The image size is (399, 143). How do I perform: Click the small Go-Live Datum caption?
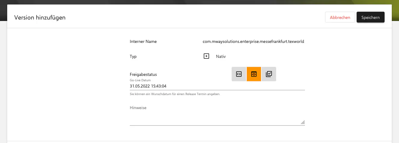[x=140, y=80]
